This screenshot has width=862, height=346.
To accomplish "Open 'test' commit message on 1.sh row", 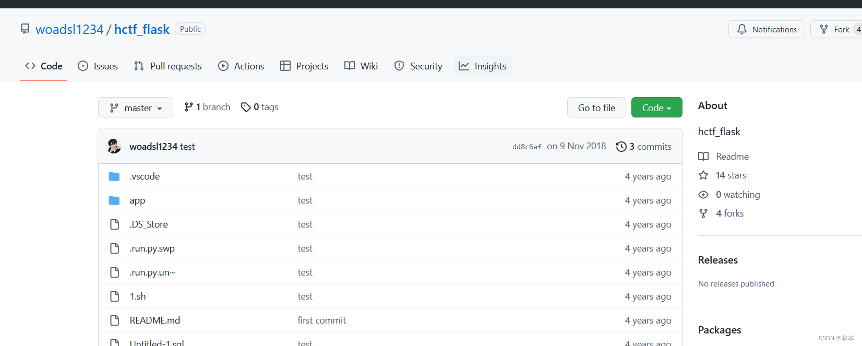I will click(x=305, y=296).
